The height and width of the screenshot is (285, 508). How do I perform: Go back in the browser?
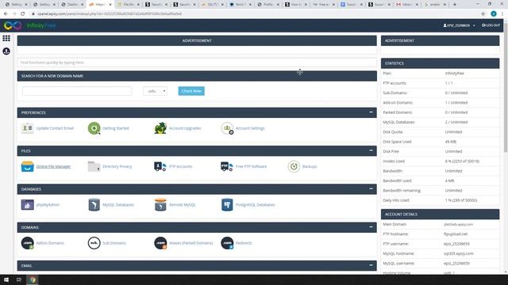(x=6, y=14)
